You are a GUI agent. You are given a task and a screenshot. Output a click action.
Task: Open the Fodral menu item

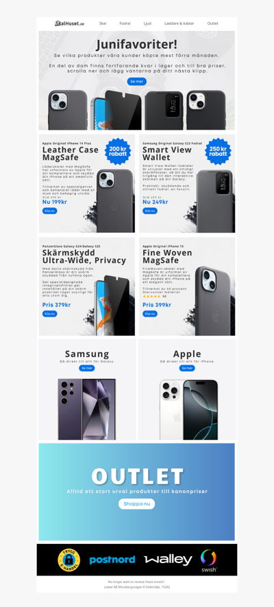[x=125, y=23]
